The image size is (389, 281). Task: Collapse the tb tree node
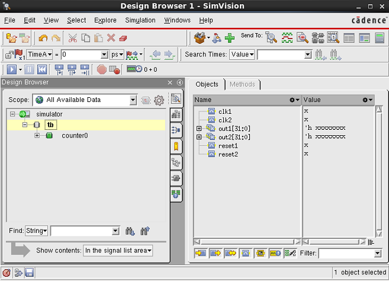(x=24, y=124)
